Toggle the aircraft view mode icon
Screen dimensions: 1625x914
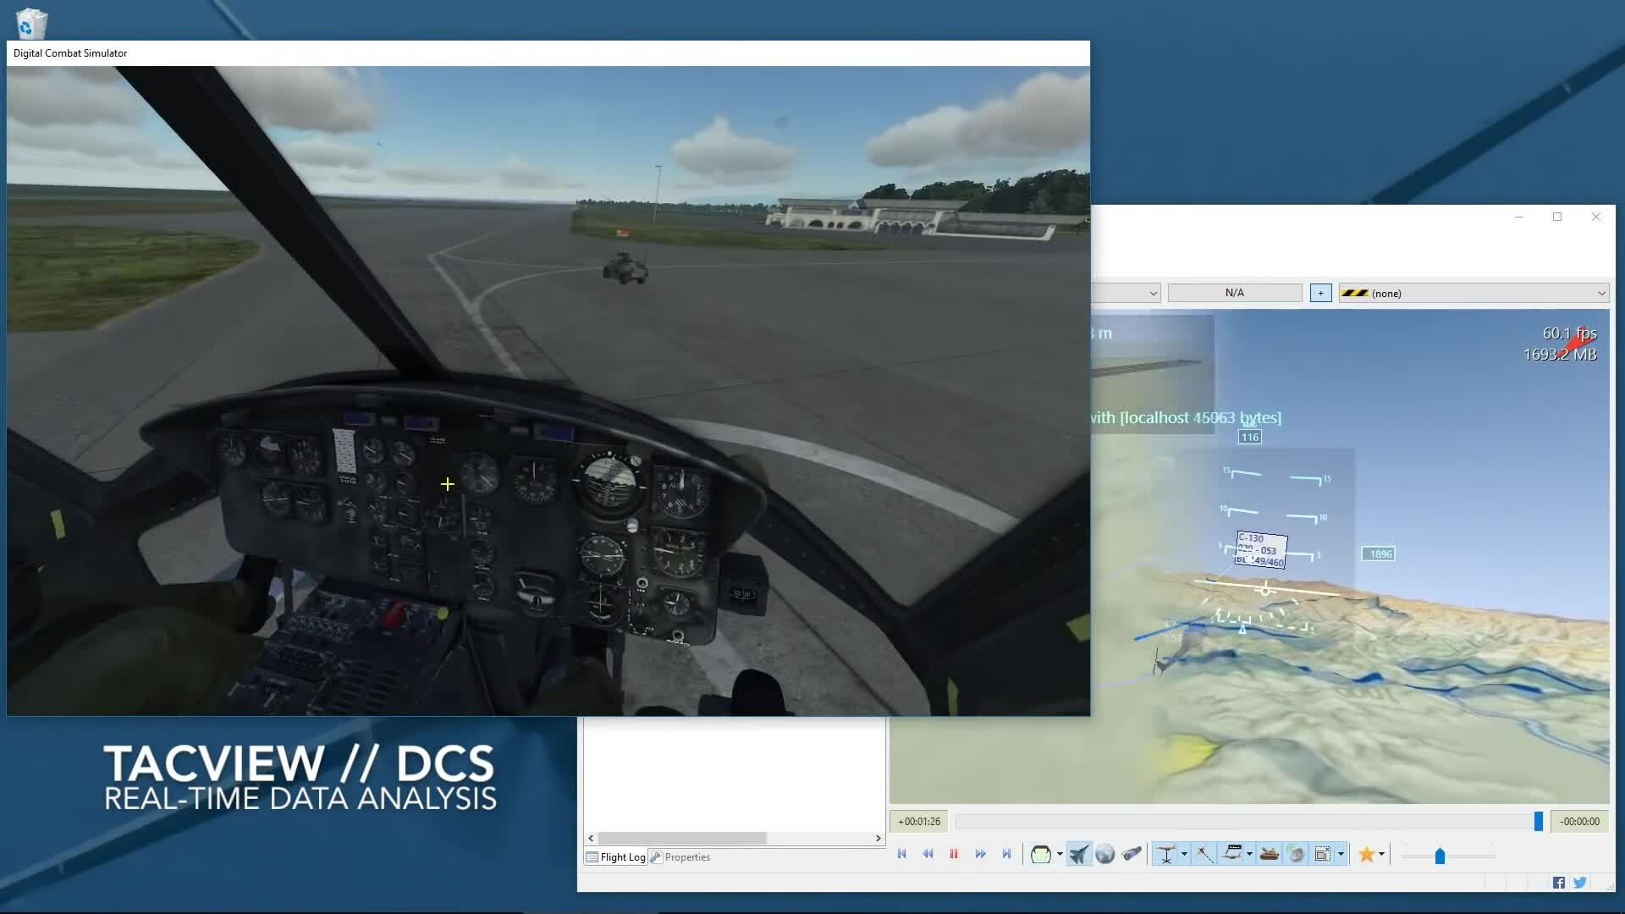click(1078, 855)
